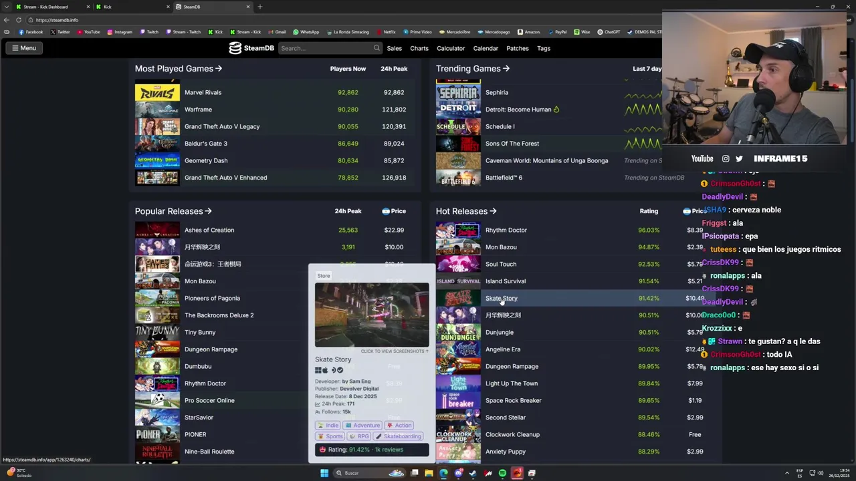Open Baldur's Gate 3 row

click(275, 144)
